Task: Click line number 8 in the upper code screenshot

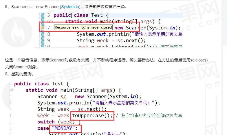Action: pos(49,34)
